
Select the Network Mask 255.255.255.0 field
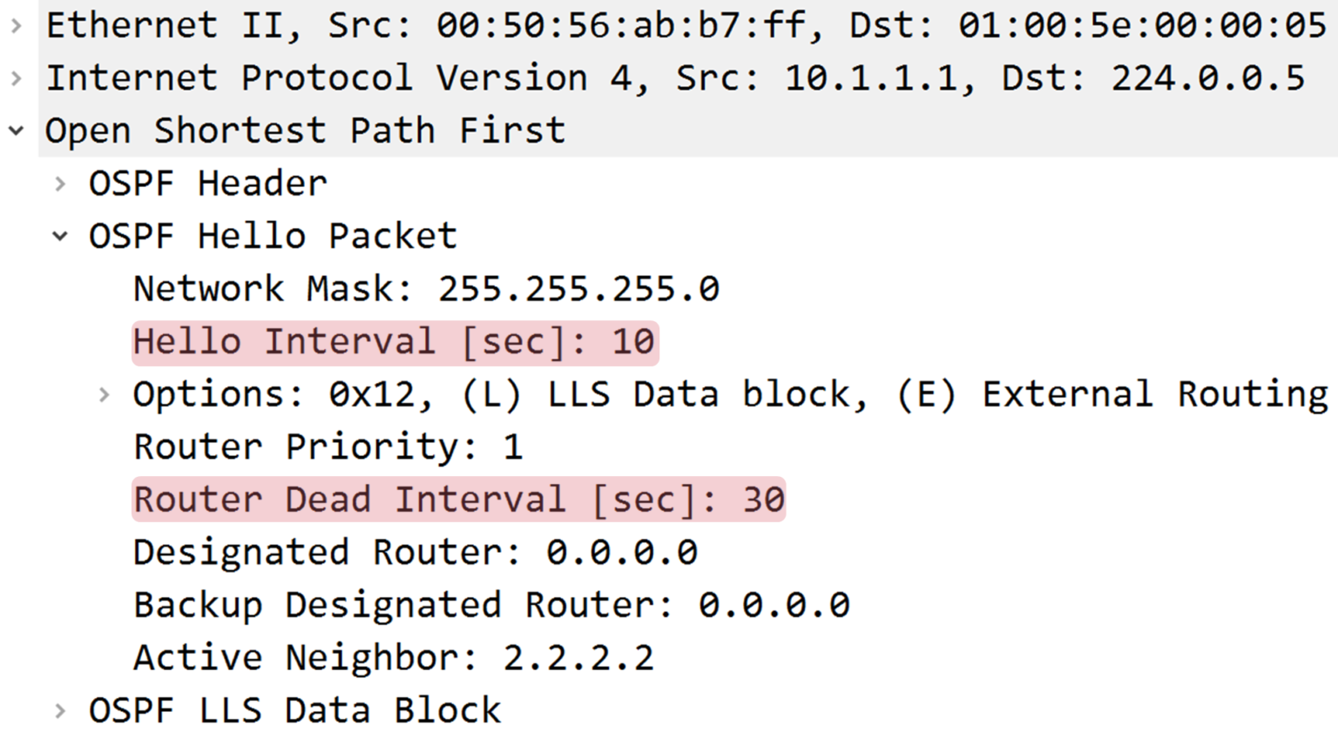(425, 288)
